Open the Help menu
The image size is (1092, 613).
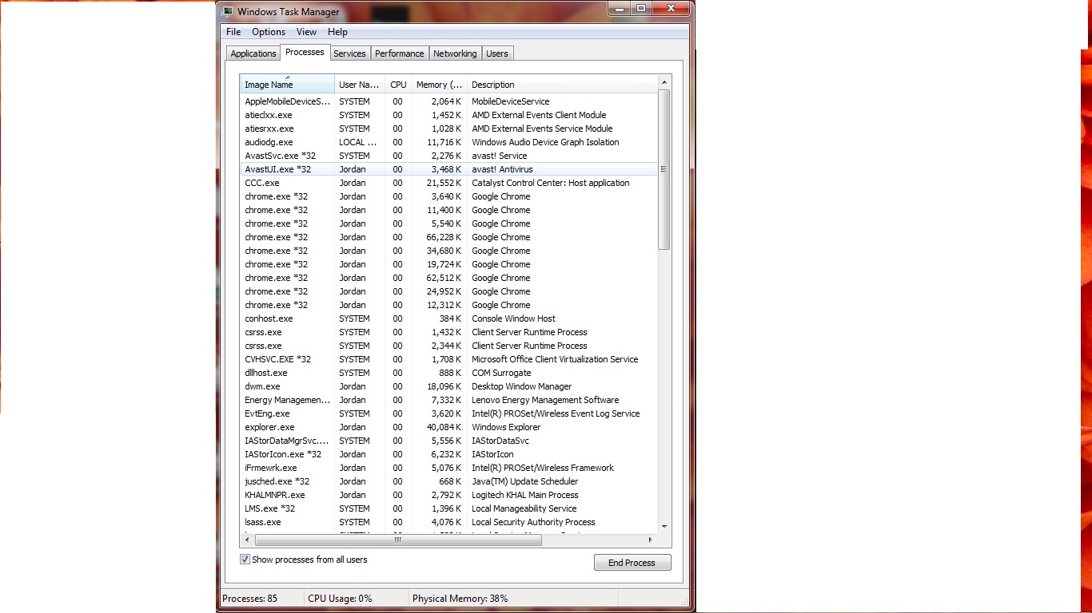tap(337, 32)
